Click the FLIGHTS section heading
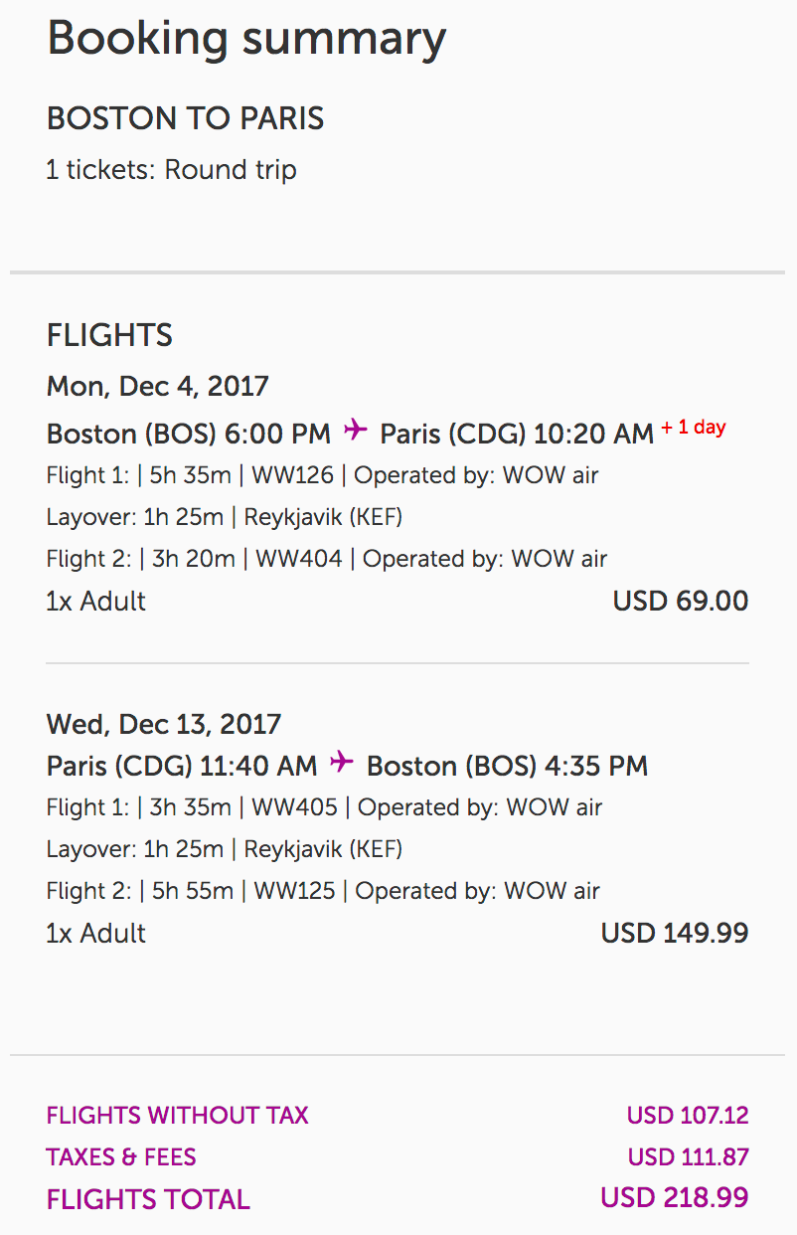 click(109, 336)
